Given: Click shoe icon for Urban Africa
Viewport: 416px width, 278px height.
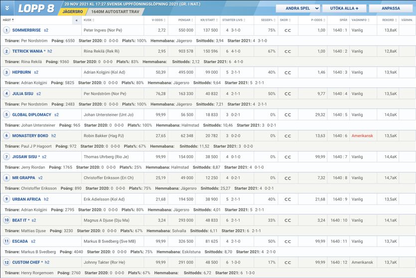Looking at the screenshot, I should [x=287, y=199].
